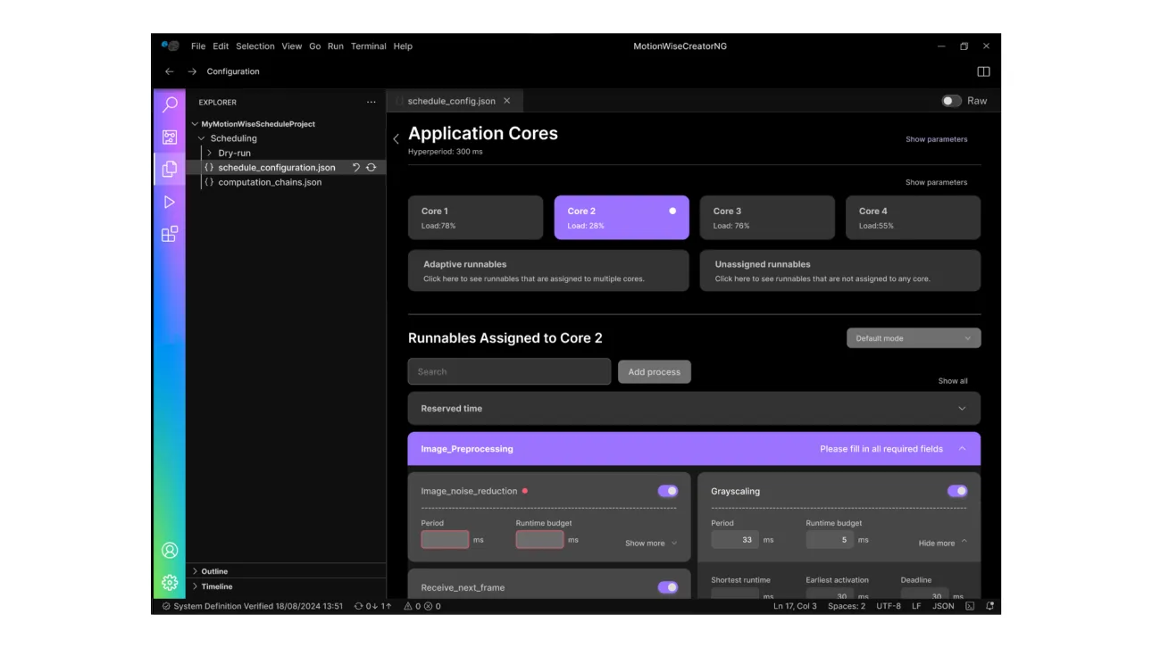This screenshot has width=1152, height=648.
Task: Open the Accounts icon near the bottom sidebar
Action: pos(170,550)
